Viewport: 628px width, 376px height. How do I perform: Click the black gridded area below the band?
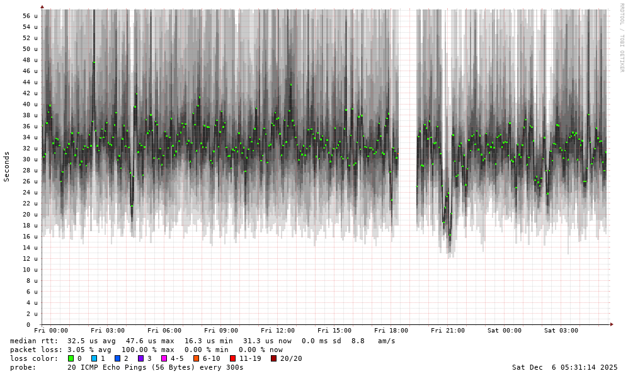[315, 283]
